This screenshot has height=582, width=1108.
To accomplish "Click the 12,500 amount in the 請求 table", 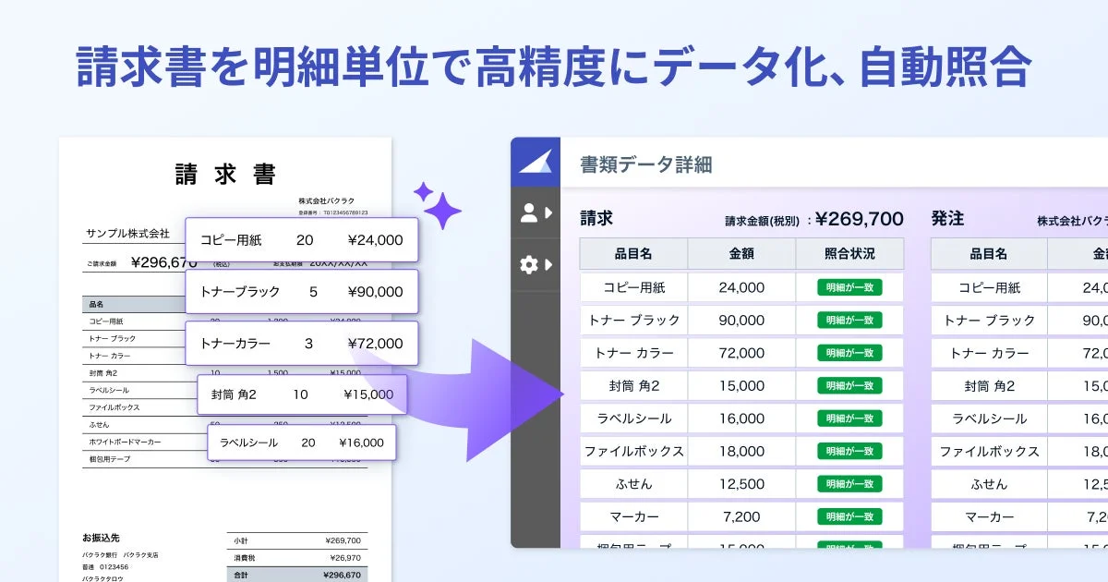I will pos(741,484).
